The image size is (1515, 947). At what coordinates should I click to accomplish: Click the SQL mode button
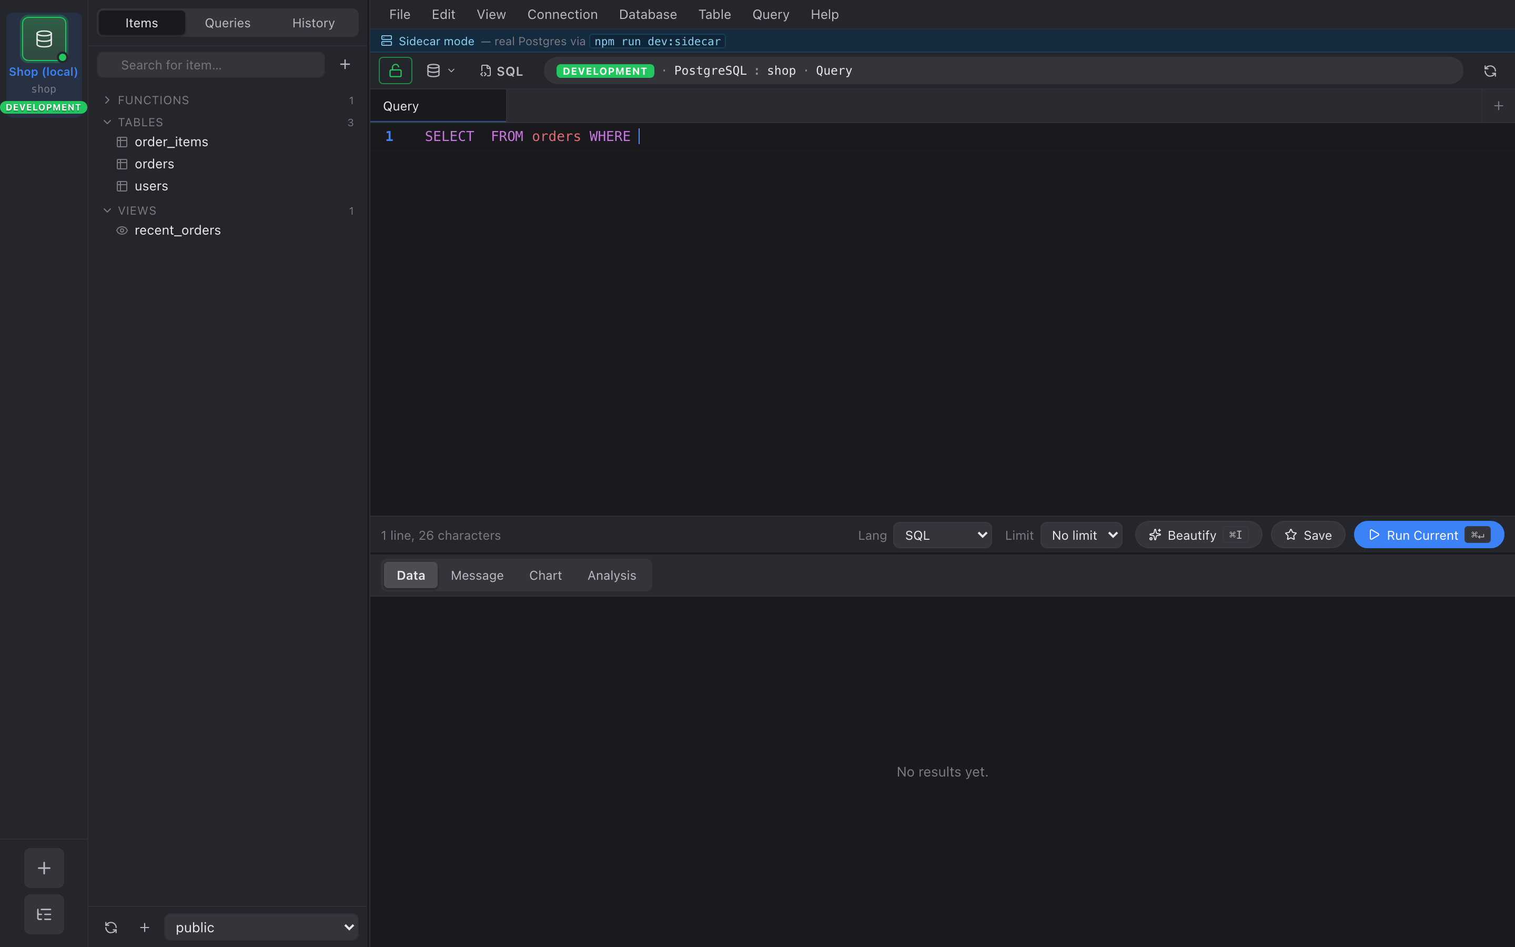(x=501, y=71)
